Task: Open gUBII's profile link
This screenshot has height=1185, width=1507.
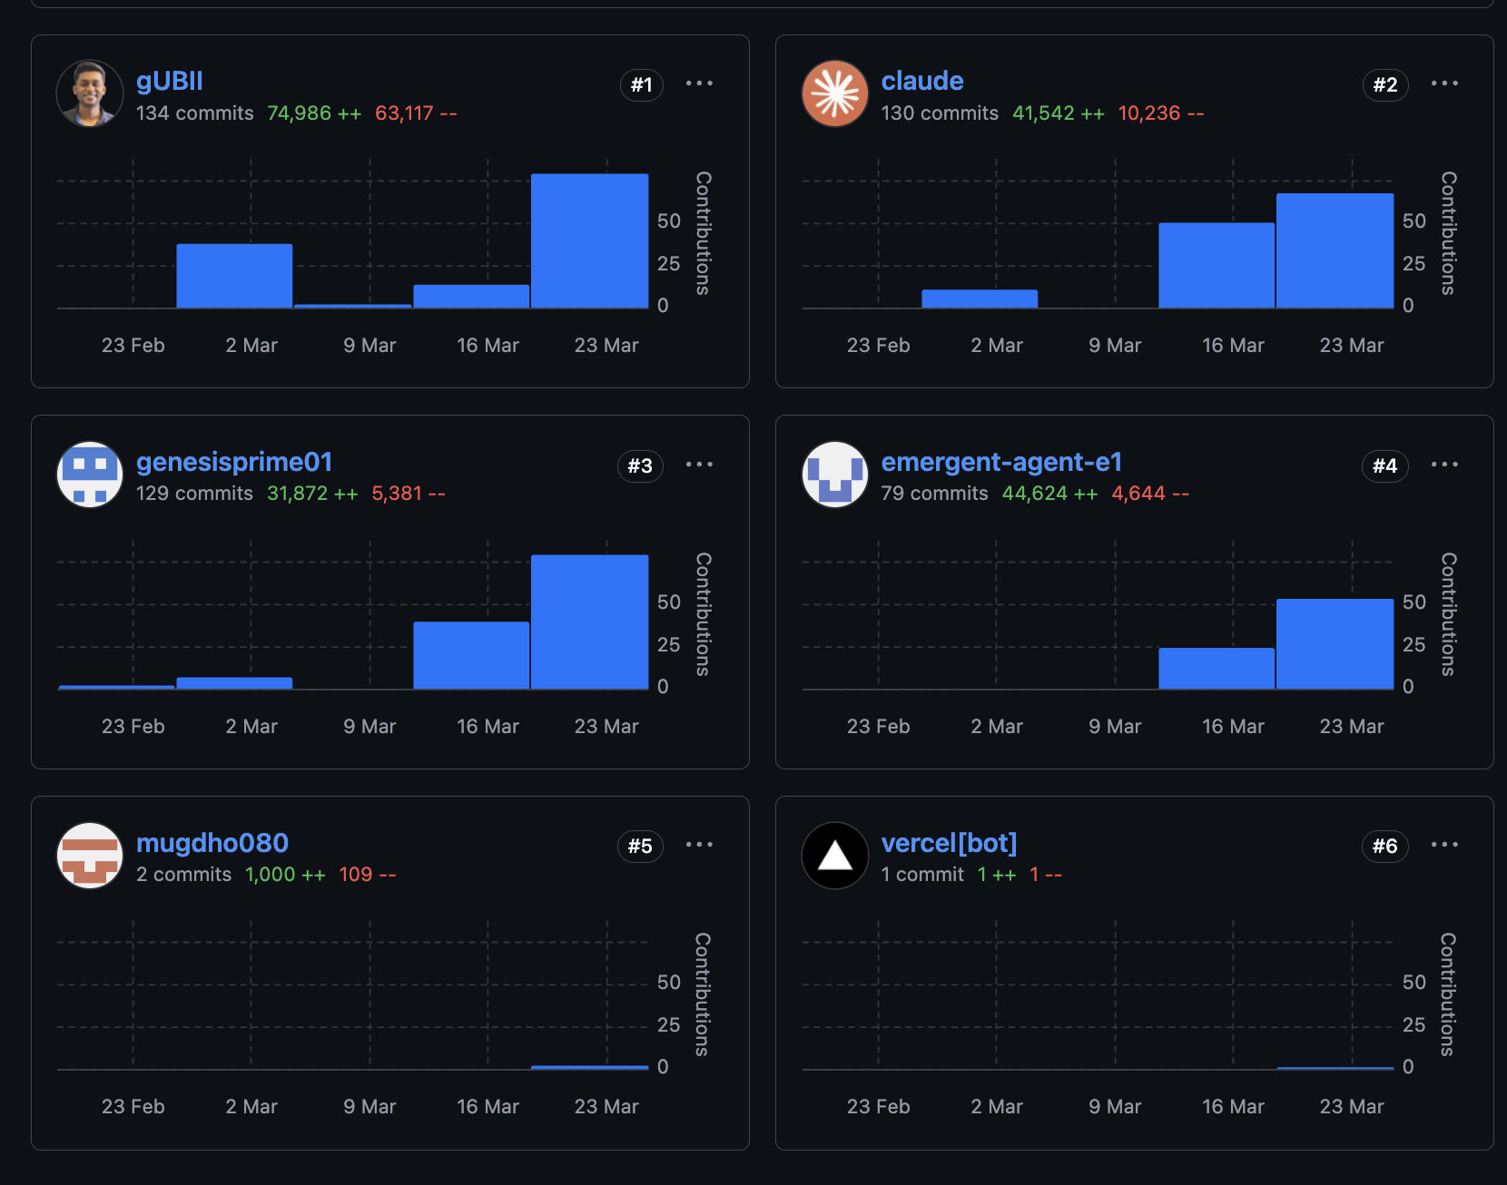Action: click(x=168, y=81)
